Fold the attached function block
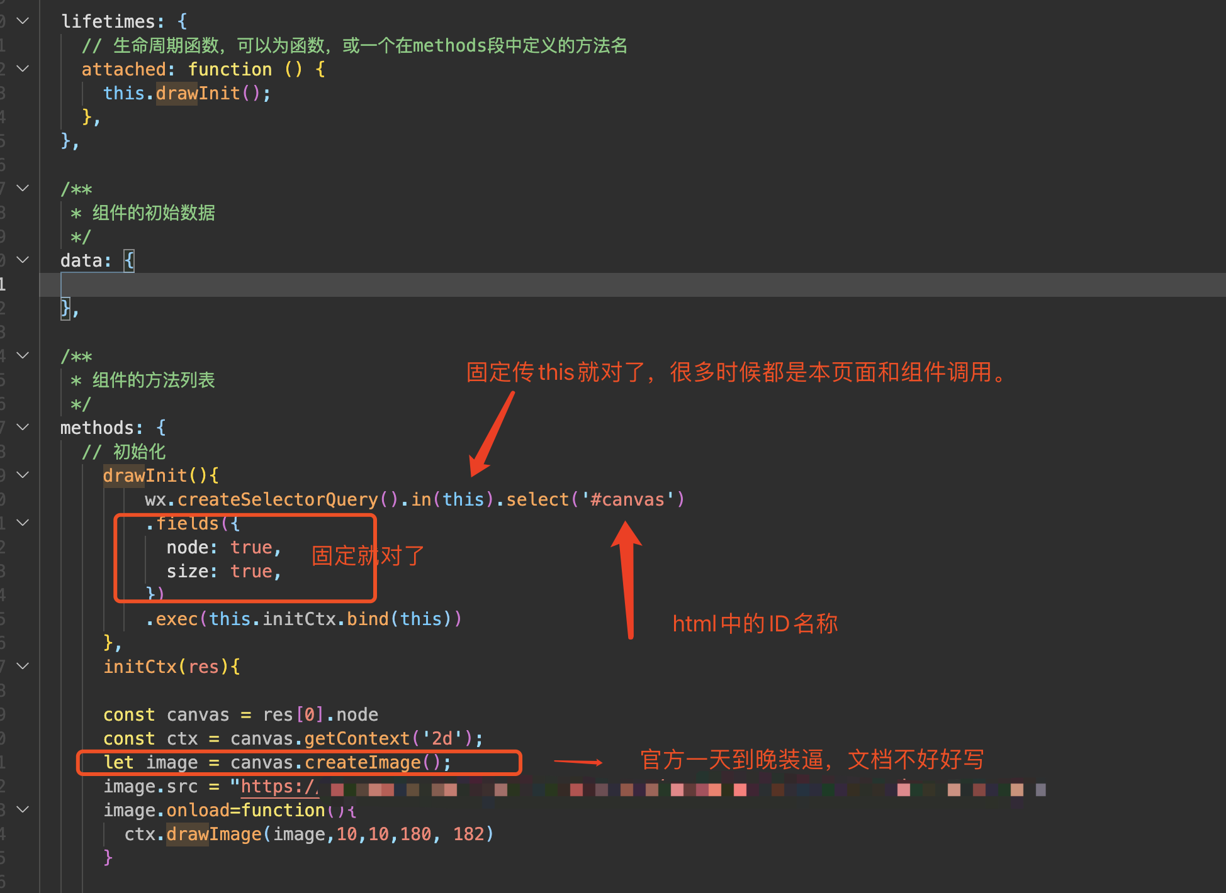The height and width of the screenshot is (893, 1226). tap(23, 69)
